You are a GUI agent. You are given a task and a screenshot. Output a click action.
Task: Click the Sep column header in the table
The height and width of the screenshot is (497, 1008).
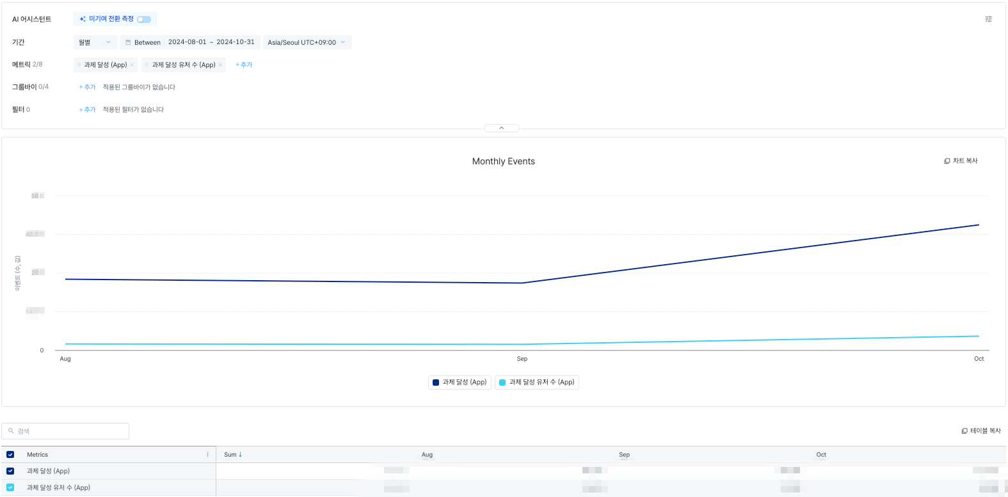click(x=624, y=455)
